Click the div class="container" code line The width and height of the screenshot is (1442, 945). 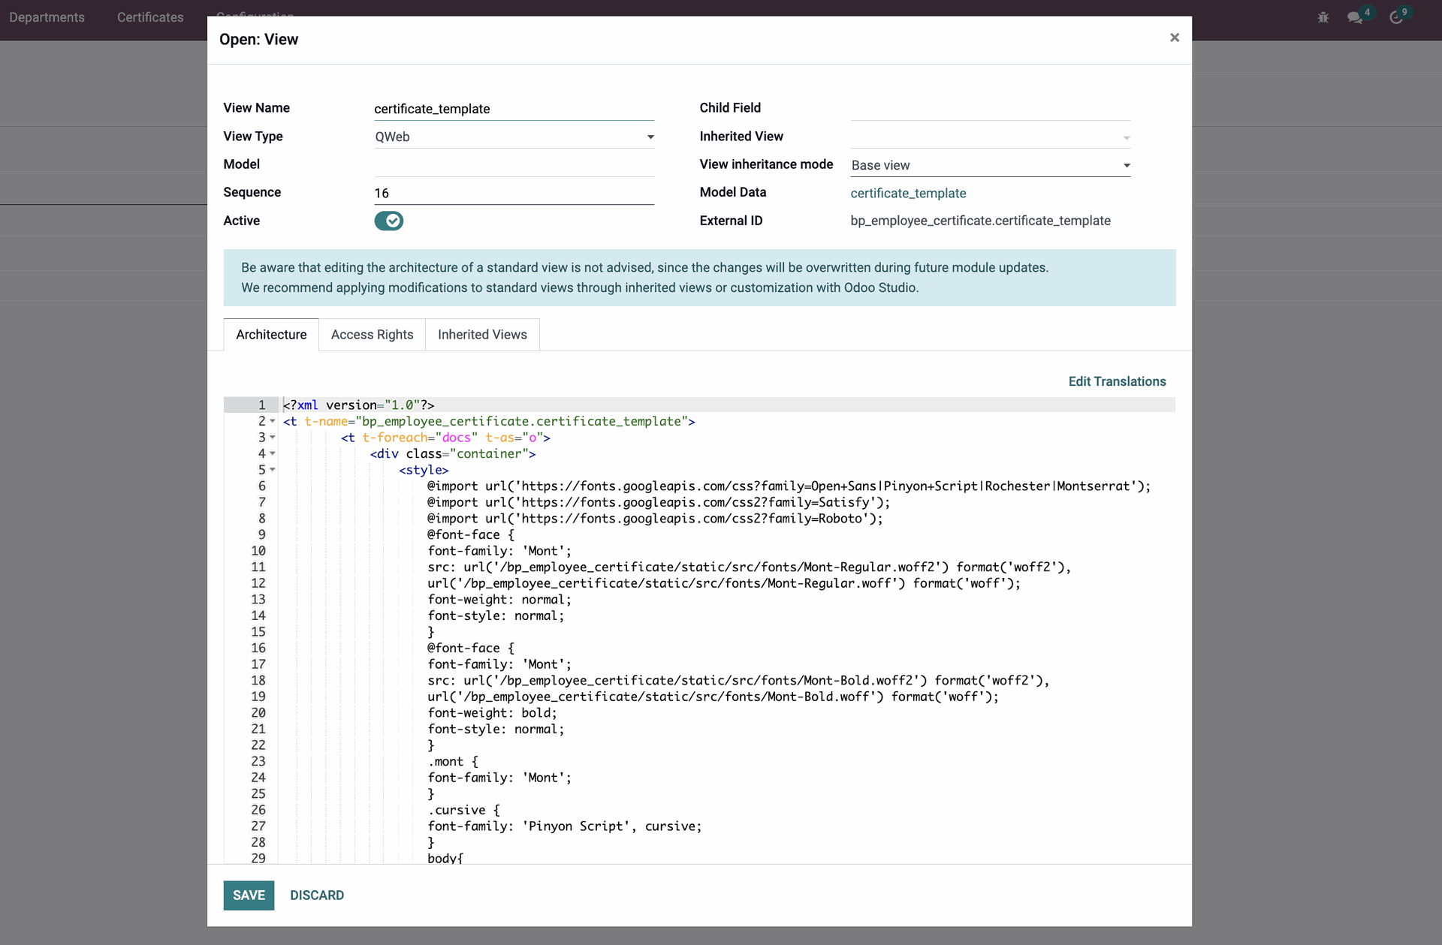pyautogui.click(x=452, y=453)
